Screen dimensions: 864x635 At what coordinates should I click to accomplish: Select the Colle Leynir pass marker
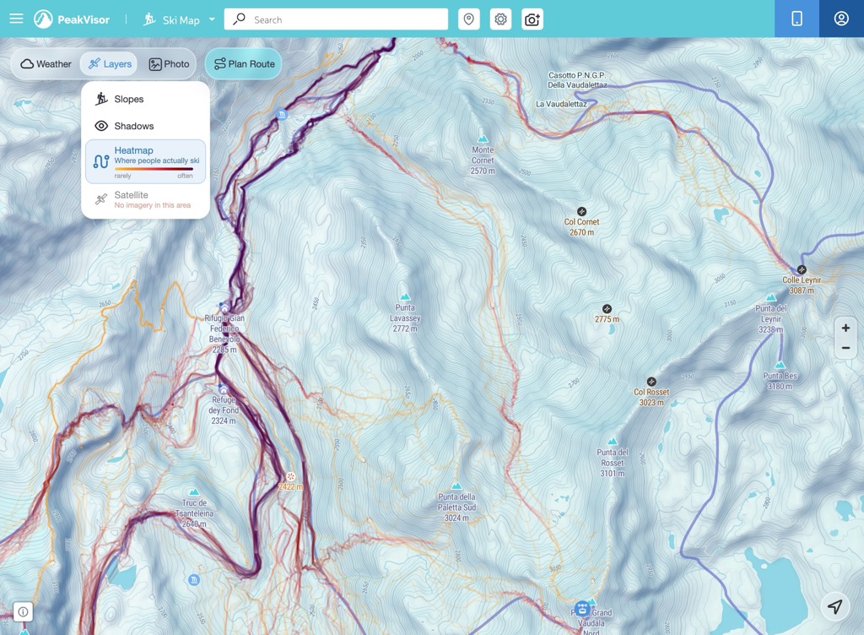coord(802,269)
